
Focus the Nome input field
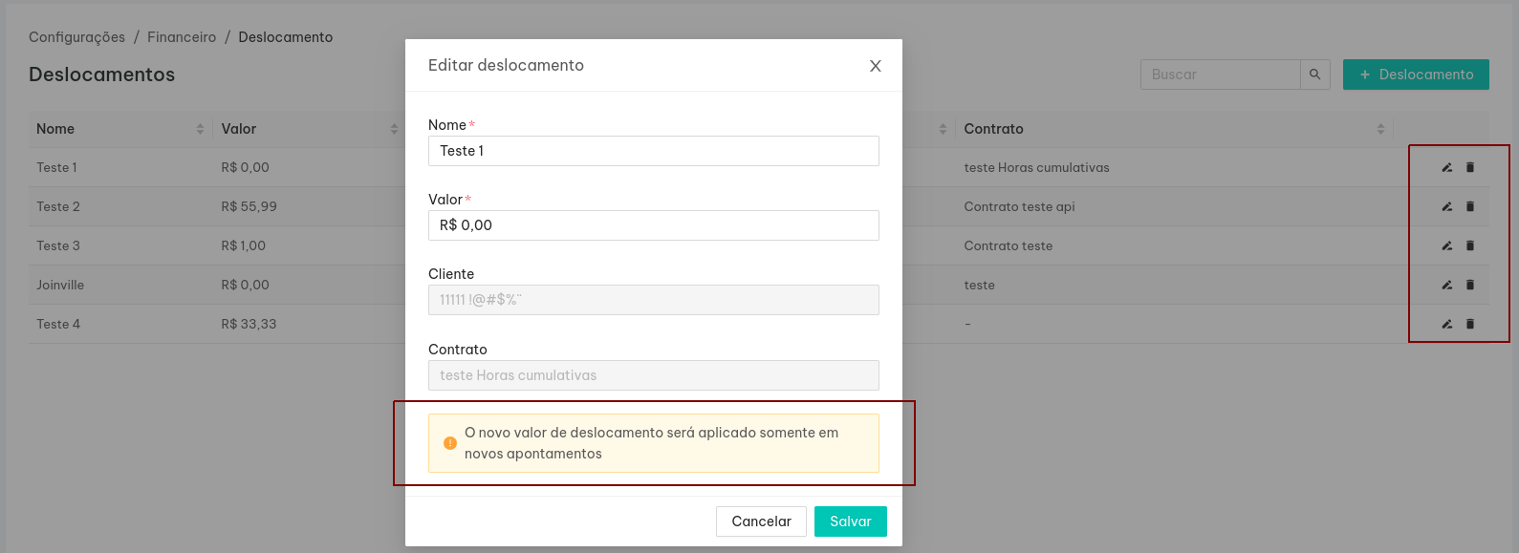tap(654, 151)
